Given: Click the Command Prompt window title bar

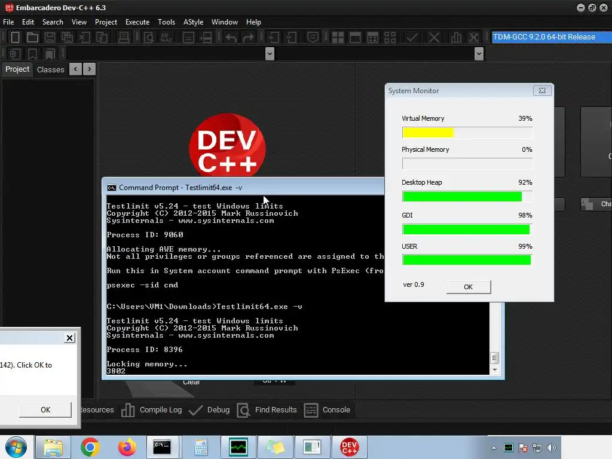Looking at the screenshot, I should pyautogui.click(x=244, y=187).
